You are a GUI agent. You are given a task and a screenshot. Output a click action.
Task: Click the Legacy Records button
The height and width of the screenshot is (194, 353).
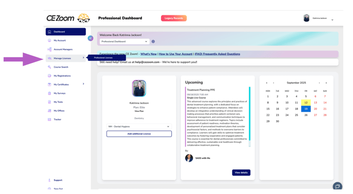pyautogui.click(x=173, y=18)
